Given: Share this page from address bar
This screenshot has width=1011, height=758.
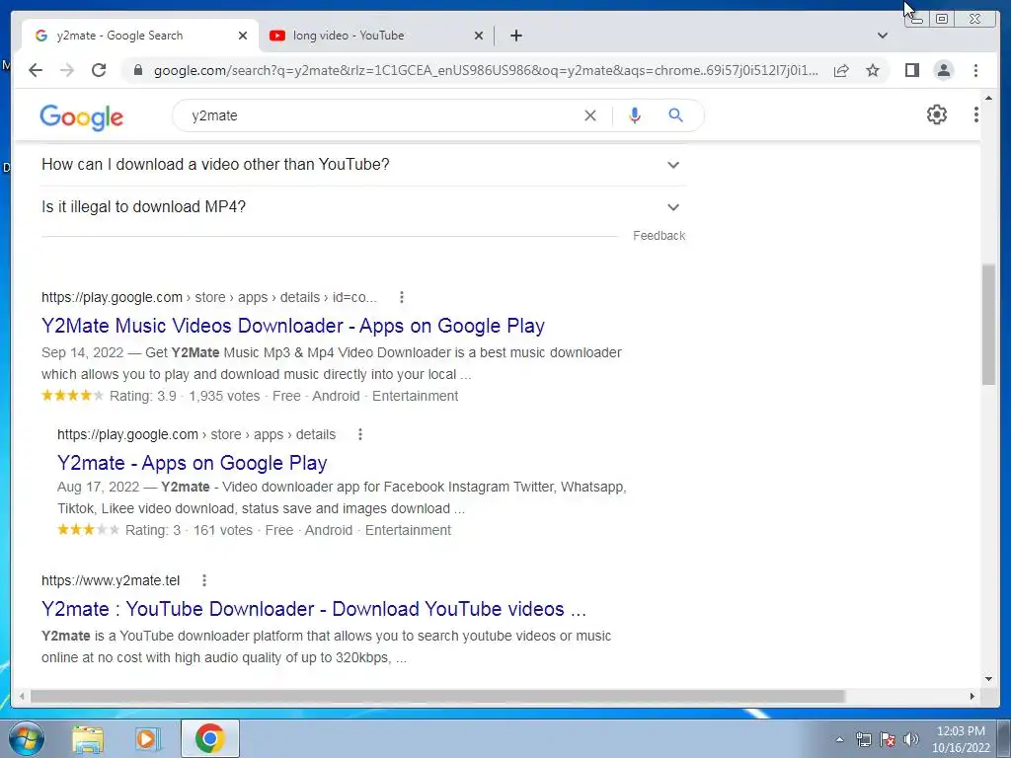Looking at the screenshot, I should (x=841, y=70).
